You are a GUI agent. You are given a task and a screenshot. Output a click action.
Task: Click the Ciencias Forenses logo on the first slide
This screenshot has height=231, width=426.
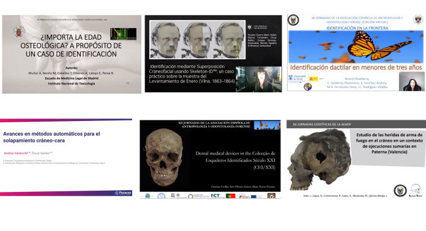(x=124, y=34)
